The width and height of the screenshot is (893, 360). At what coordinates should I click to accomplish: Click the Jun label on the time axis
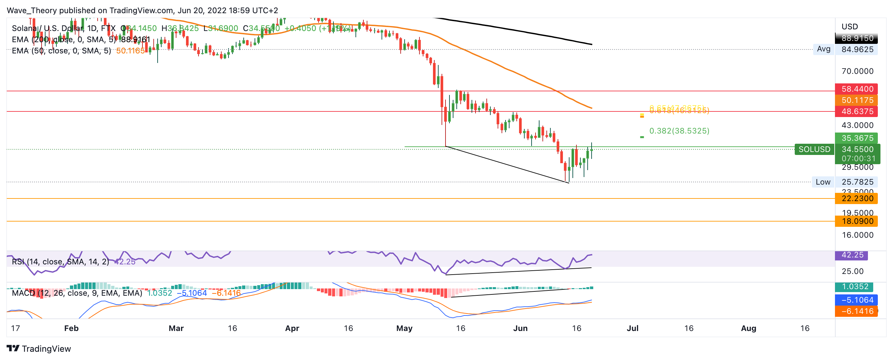[520, 328]
